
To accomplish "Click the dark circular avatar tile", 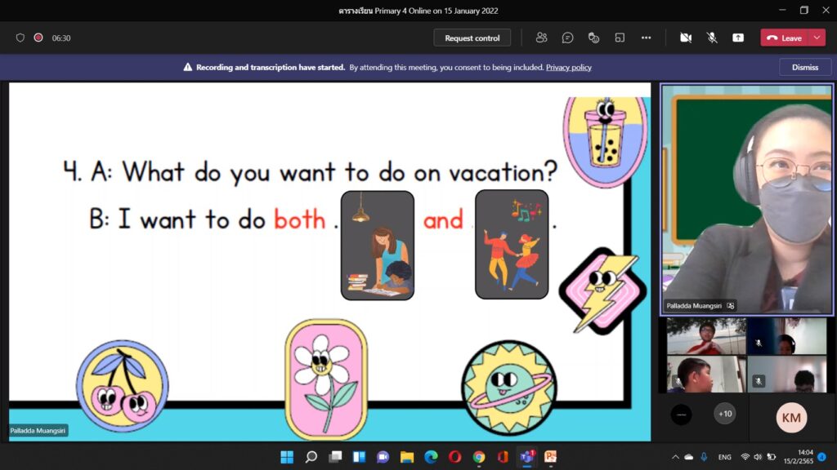I will coord(681,415).
